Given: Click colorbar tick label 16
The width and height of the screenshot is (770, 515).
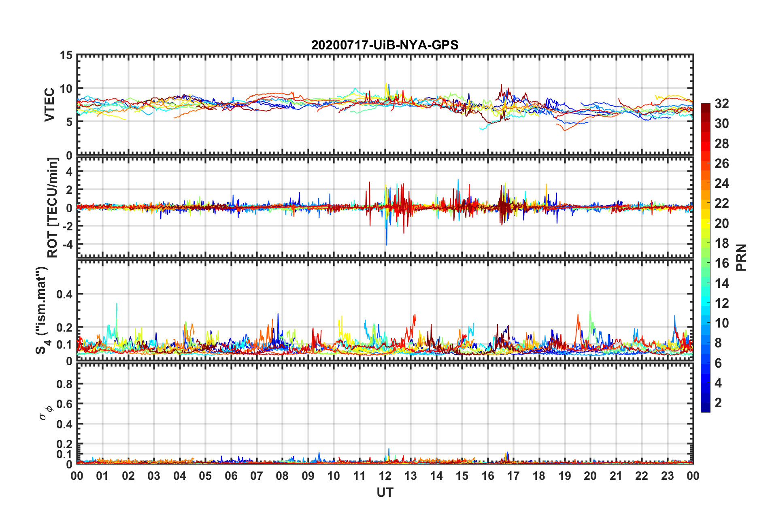Looking at the screenshot, I should (x=721, y=263).
